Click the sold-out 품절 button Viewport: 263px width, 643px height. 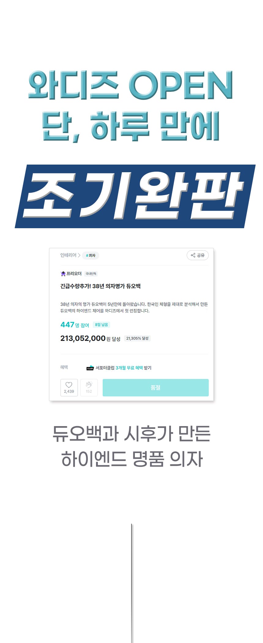[x=156, y=388]
